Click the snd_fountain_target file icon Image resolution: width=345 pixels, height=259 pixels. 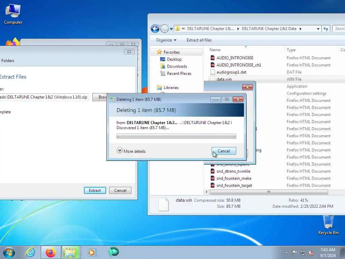coord(213,185)
